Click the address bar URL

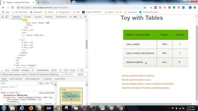click(50, 7)
